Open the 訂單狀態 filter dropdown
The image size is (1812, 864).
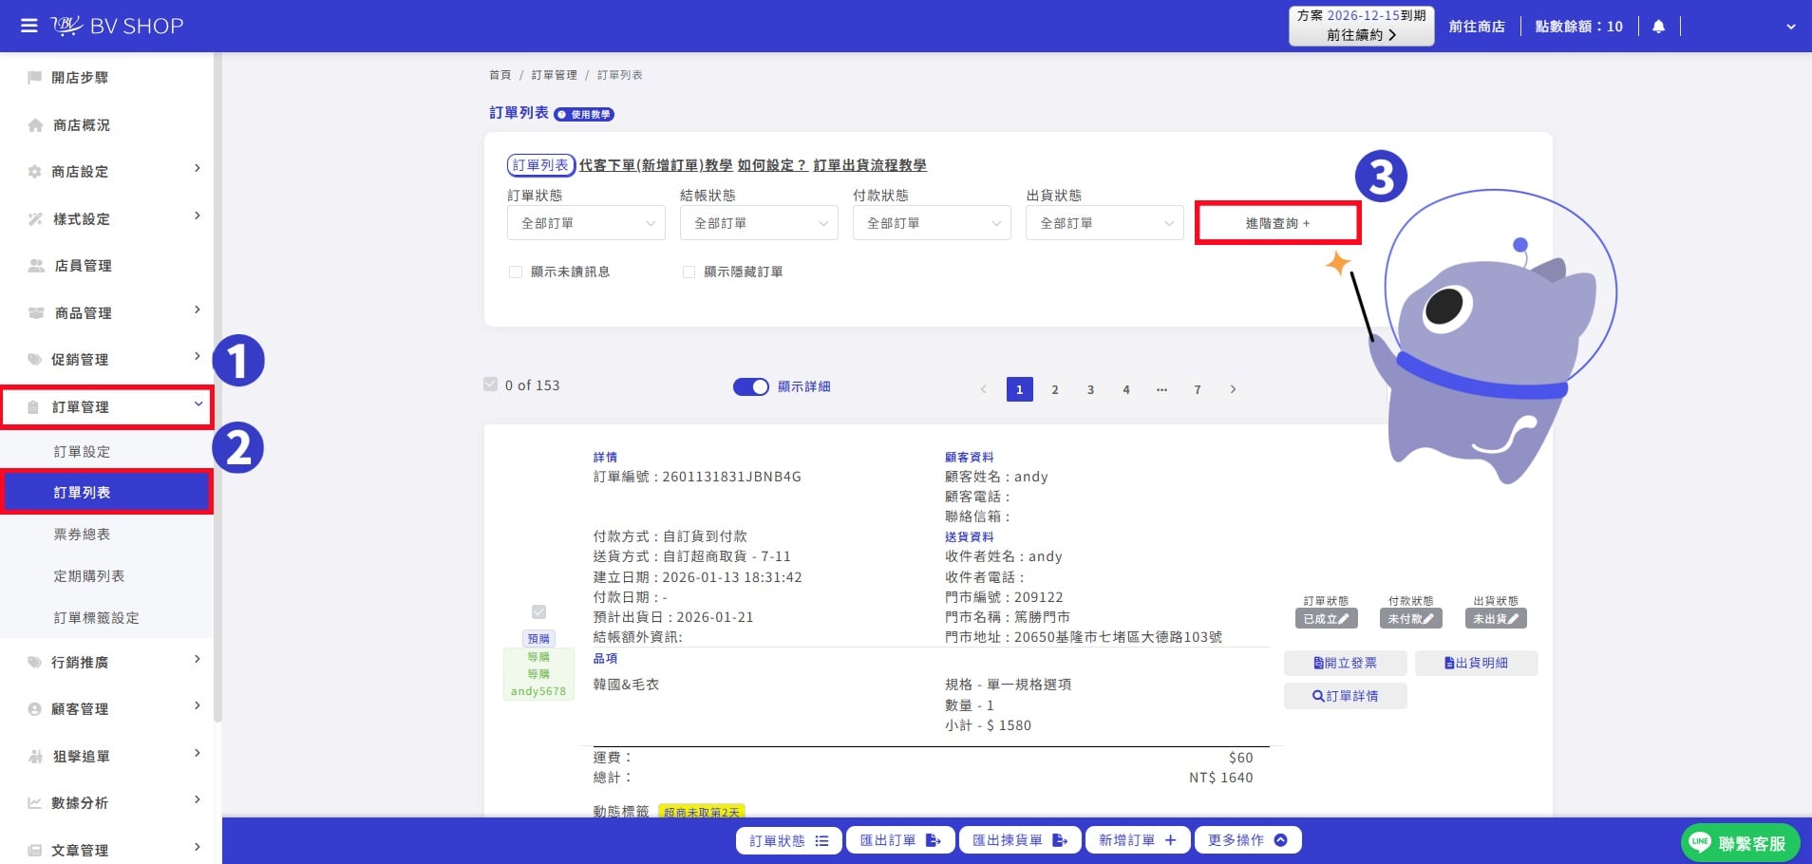586,223
